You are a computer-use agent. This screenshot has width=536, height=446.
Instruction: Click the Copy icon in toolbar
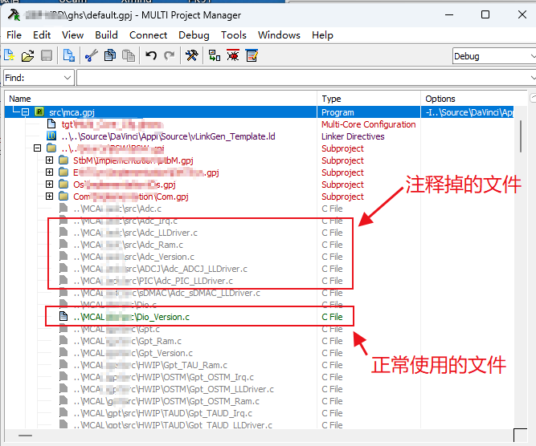(109, 55)
